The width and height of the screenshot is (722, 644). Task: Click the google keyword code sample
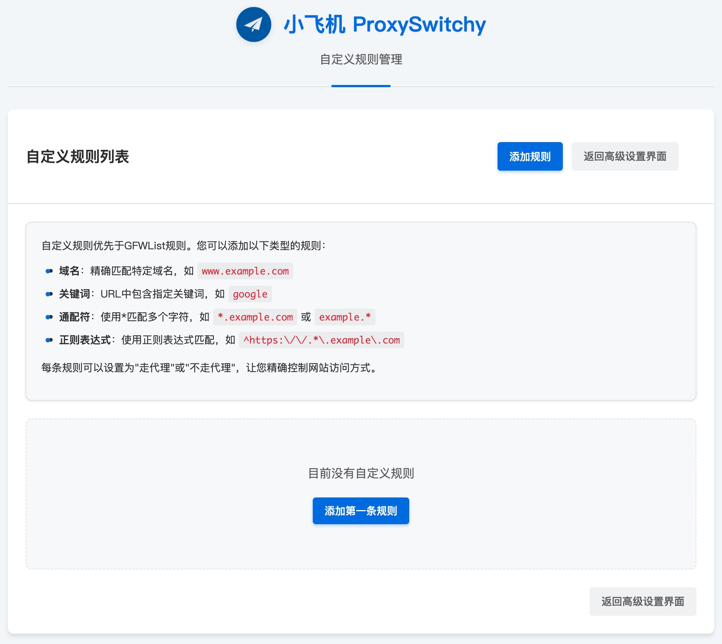[250, 294]
